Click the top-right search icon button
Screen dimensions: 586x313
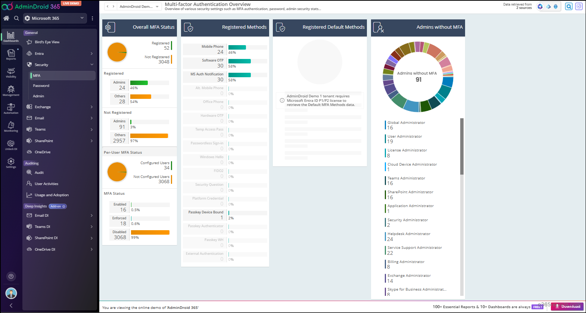tap(569, 6)
